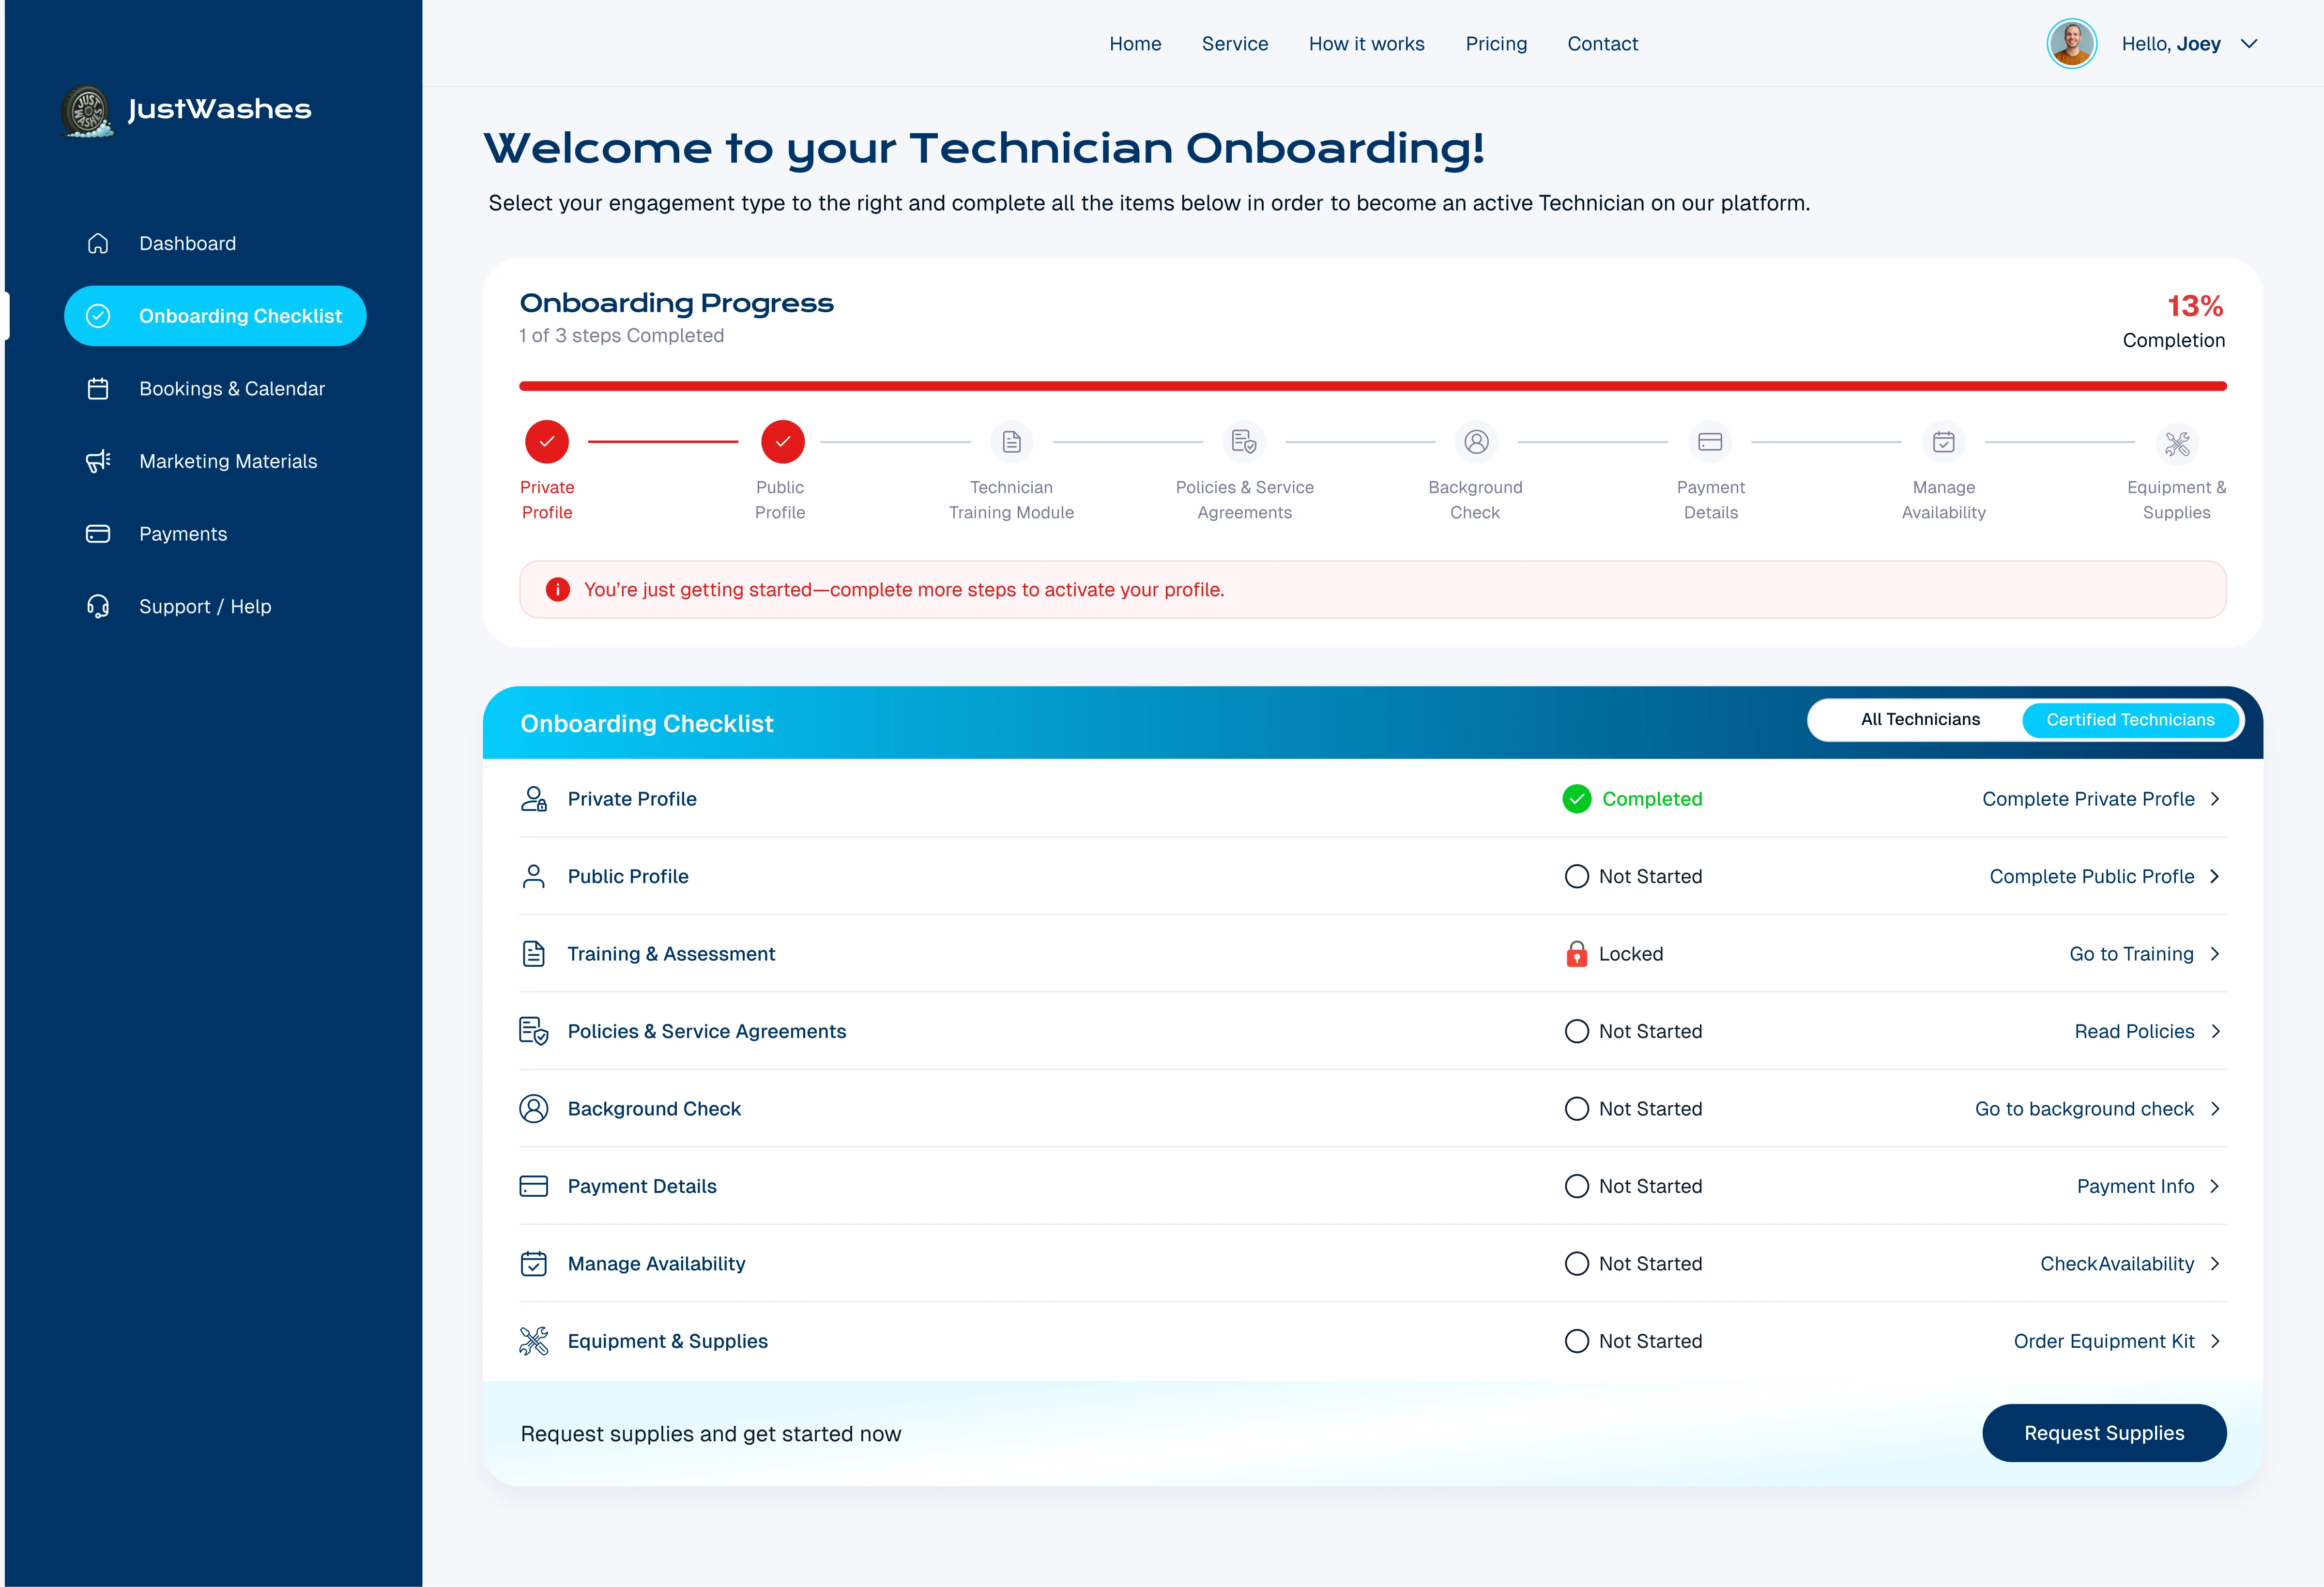Click the Private Profile red step circle
This screenshot has height=1587, width=2324.
547,442
